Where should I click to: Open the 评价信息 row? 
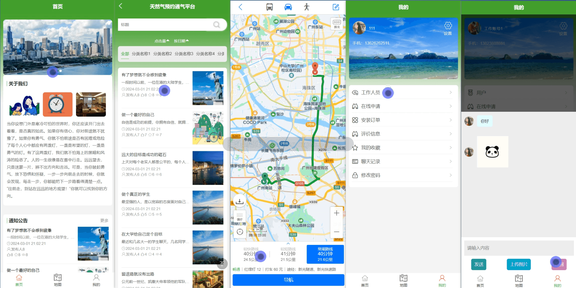(403, 134)
